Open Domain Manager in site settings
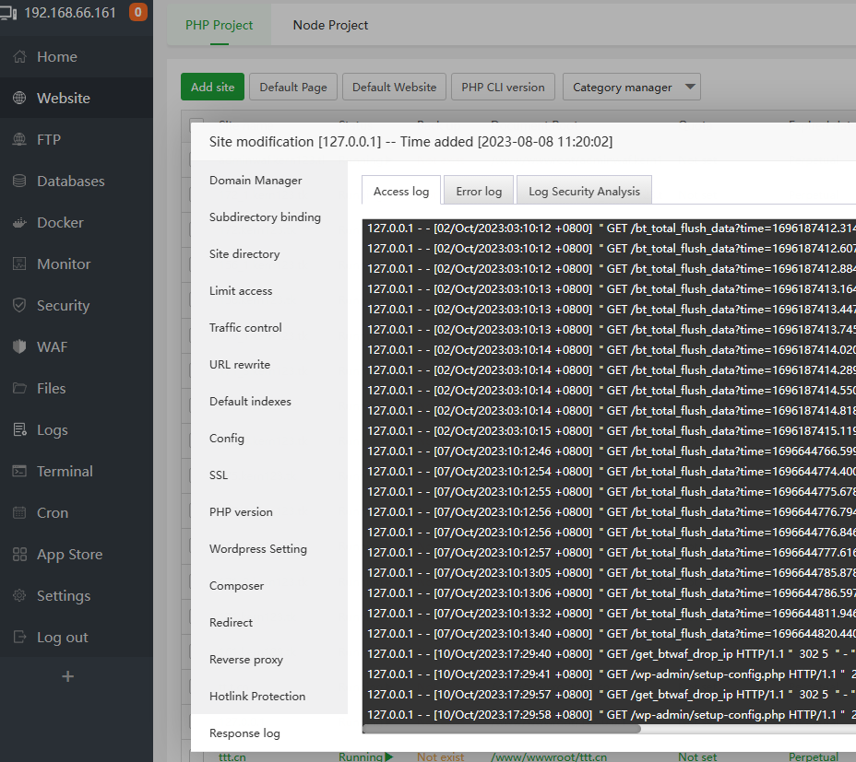856x762 pixels. click(256, 180)
